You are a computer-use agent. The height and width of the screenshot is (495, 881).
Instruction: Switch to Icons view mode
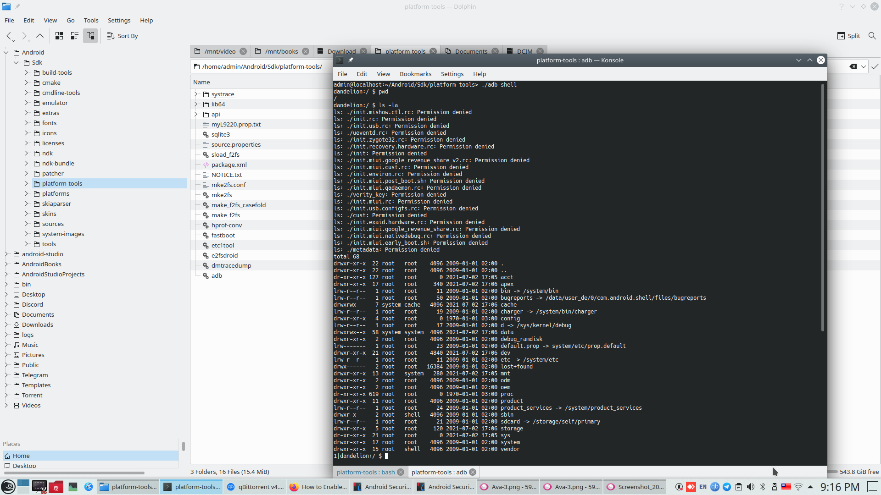coord(59,36)
